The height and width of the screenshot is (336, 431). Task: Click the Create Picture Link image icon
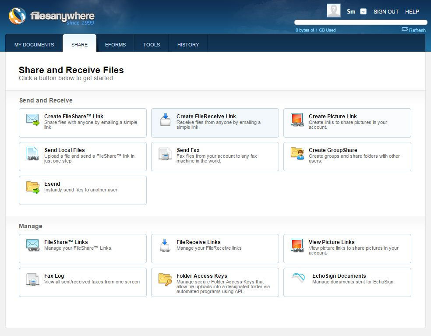point(297,120)
